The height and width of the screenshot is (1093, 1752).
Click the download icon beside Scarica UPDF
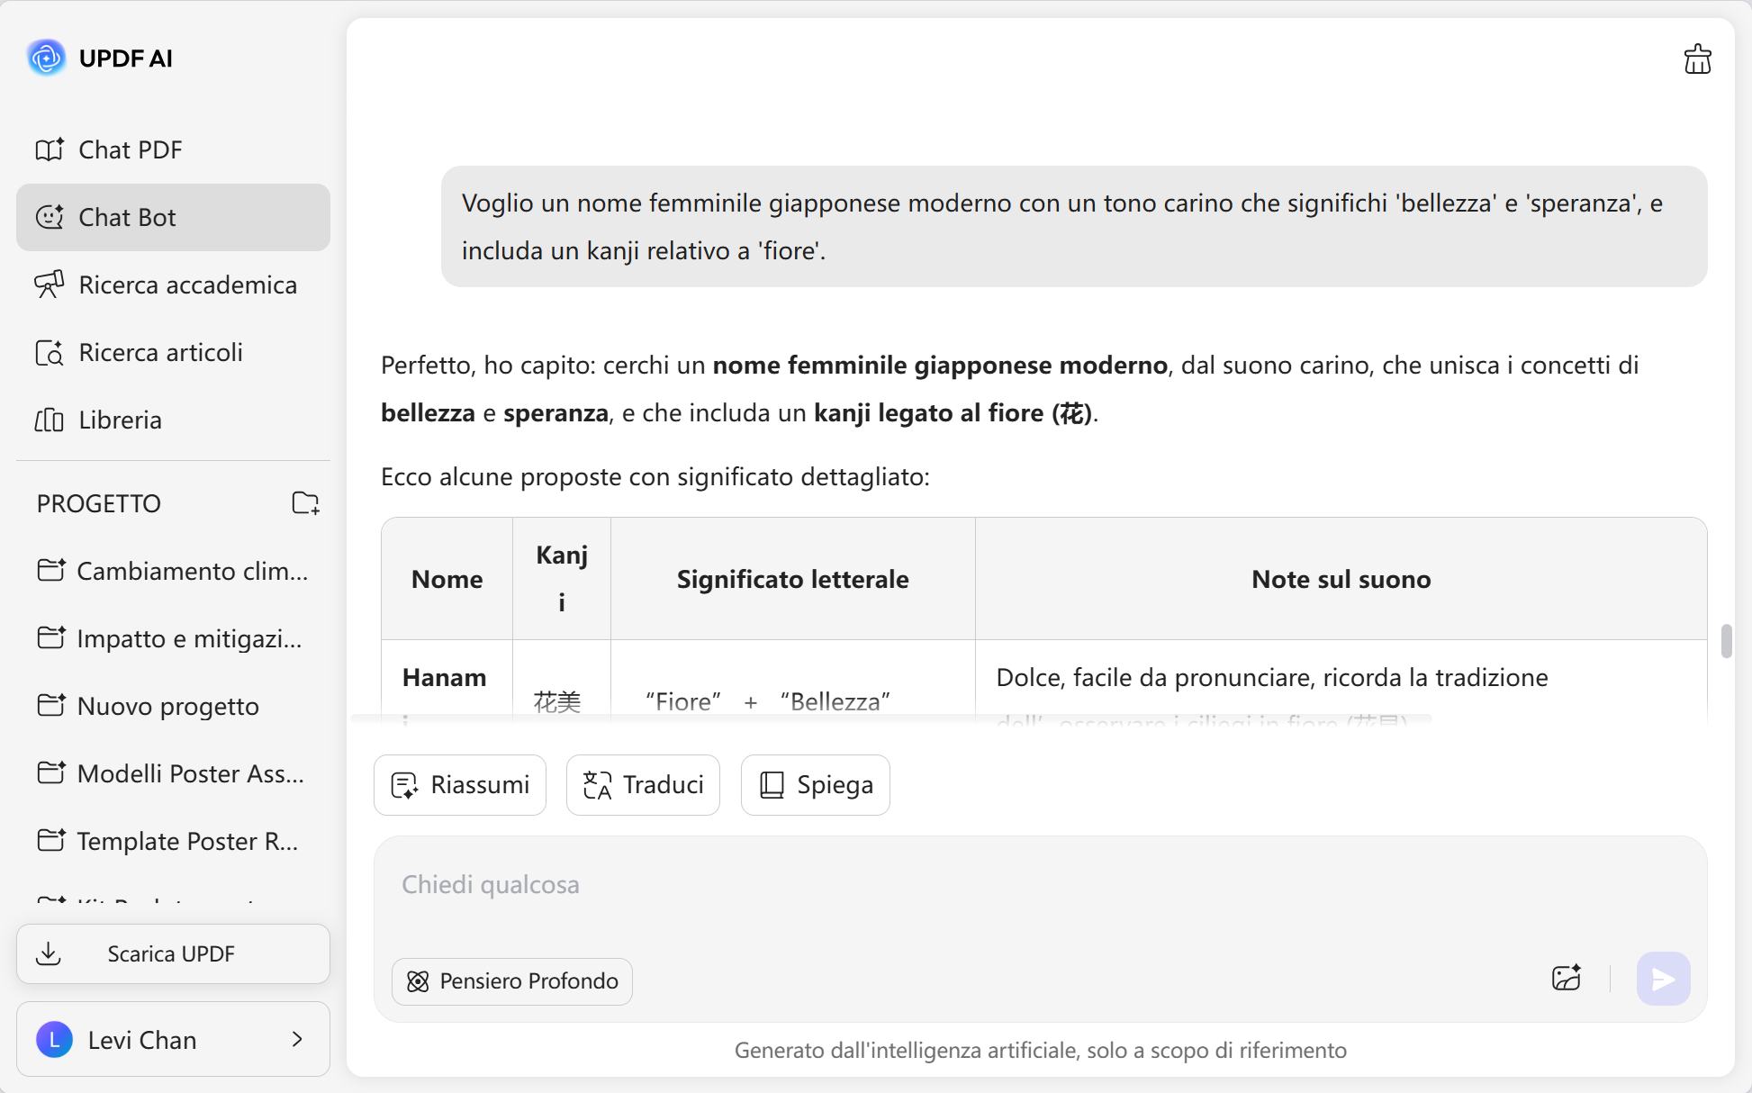[x=49, y=953]
